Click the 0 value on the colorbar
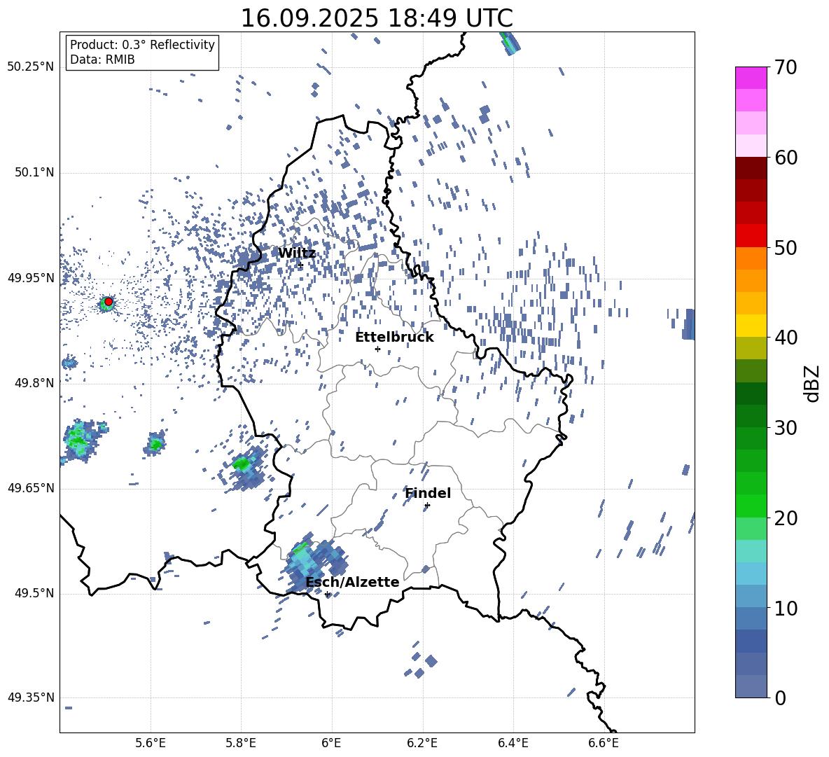 coord(780,697)
